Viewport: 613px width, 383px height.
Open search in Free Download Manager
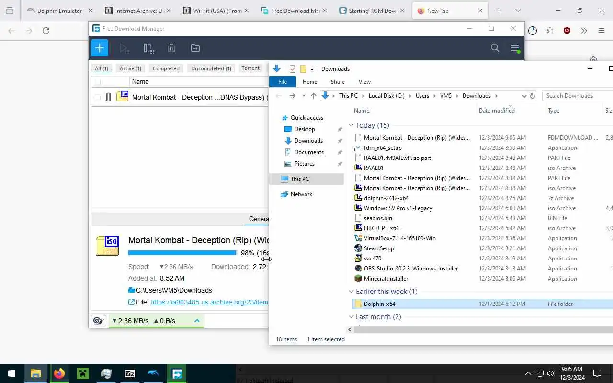click(x=495, y=48)
